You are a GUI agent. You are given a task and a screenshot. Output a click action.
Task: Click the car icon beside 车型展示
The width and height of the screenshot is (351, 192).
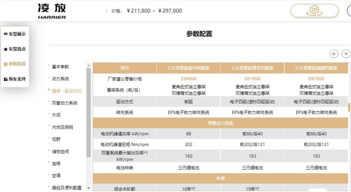pos(6,34)
